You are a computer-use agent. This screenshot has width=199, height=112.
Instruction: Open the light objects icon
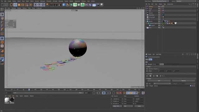coord(102,5)
